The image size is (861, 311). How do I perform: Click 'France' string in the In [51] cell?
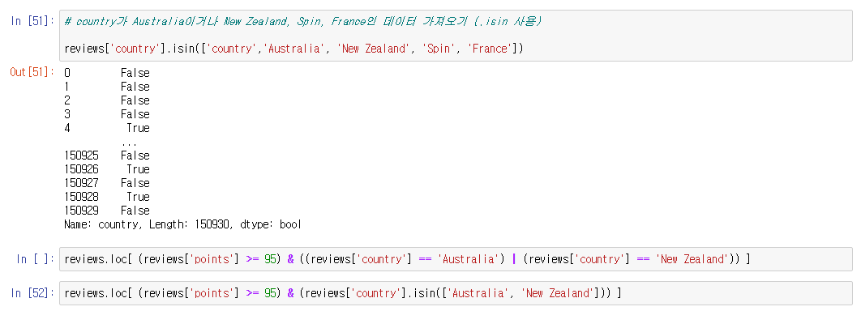click(x=489, y=49)
